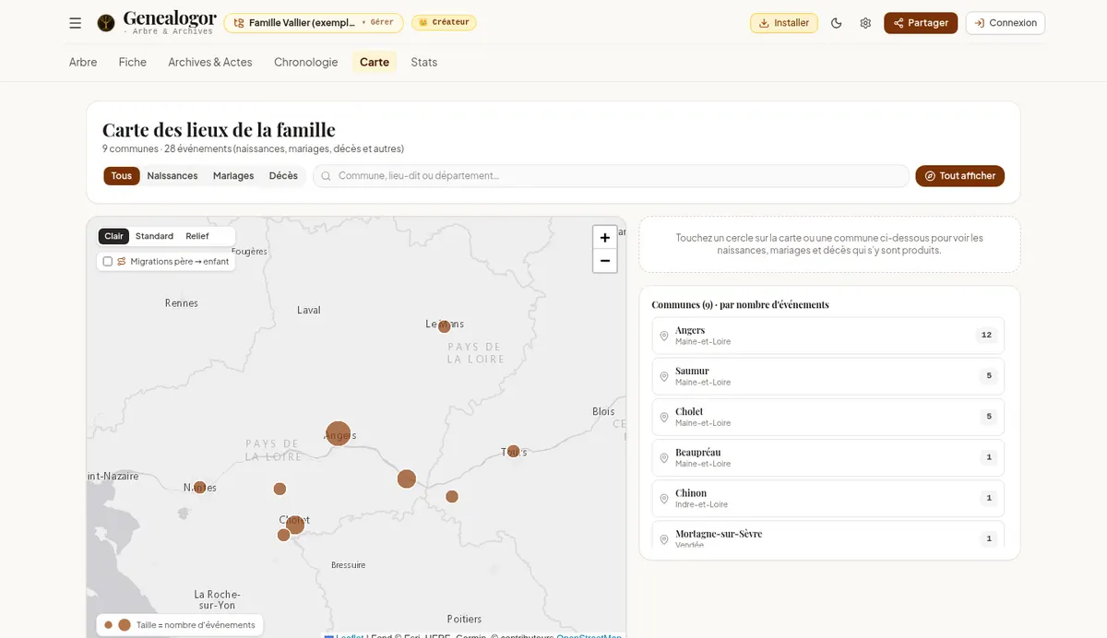Click the Le Mans map marker

pos(444,325)
